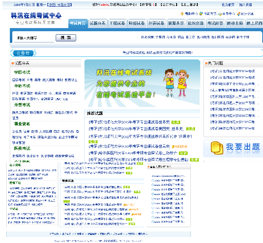This screenshot has height=243, width=263.
Task: Click the 执业护士 link under 医药考试
Action: point(33,156)
